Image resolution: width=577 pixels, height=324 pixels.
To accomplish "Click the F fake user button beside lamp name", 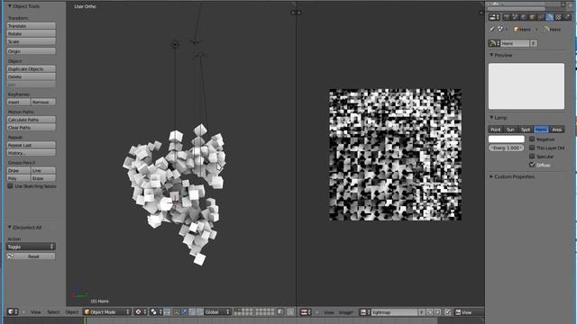I will tap(533, 43).
